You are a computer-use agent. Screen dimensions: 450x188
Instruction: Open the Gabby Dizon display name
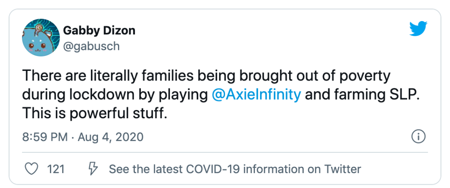(99, 31)
